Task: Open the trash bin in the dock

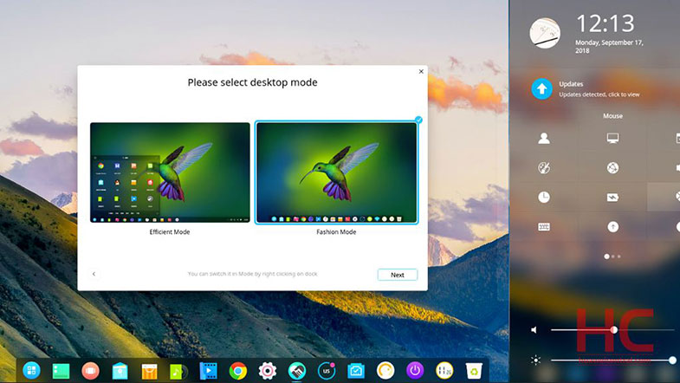Action: coord(473,371)
